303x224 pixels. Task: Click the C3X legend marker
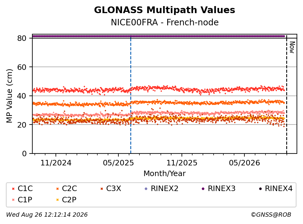tap(102, 189)
